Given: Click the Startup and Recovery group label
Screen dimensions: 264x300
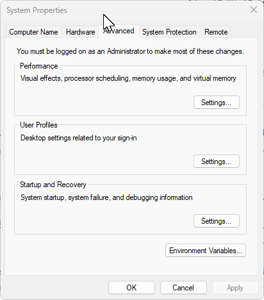Looking at the screenshot, I should point(53,185).
